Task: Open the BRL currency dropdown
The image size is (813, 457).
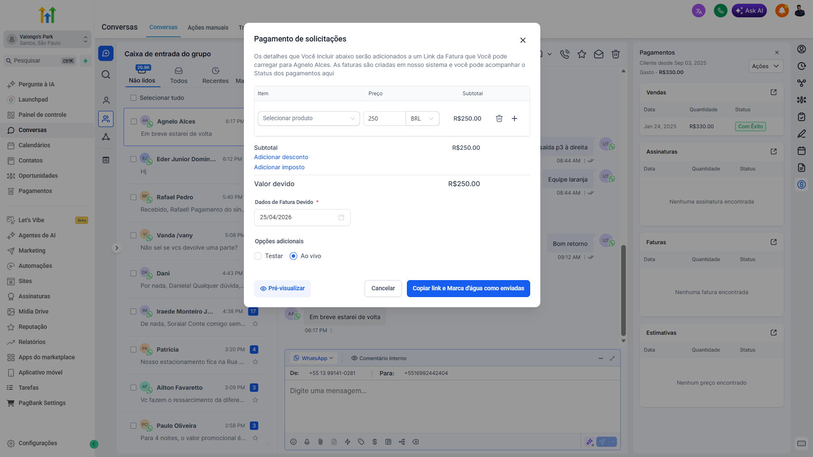Action: click(422, 118)
